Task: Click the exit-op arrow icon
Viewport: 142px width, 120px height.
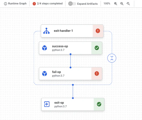Action: pos(47,104)
